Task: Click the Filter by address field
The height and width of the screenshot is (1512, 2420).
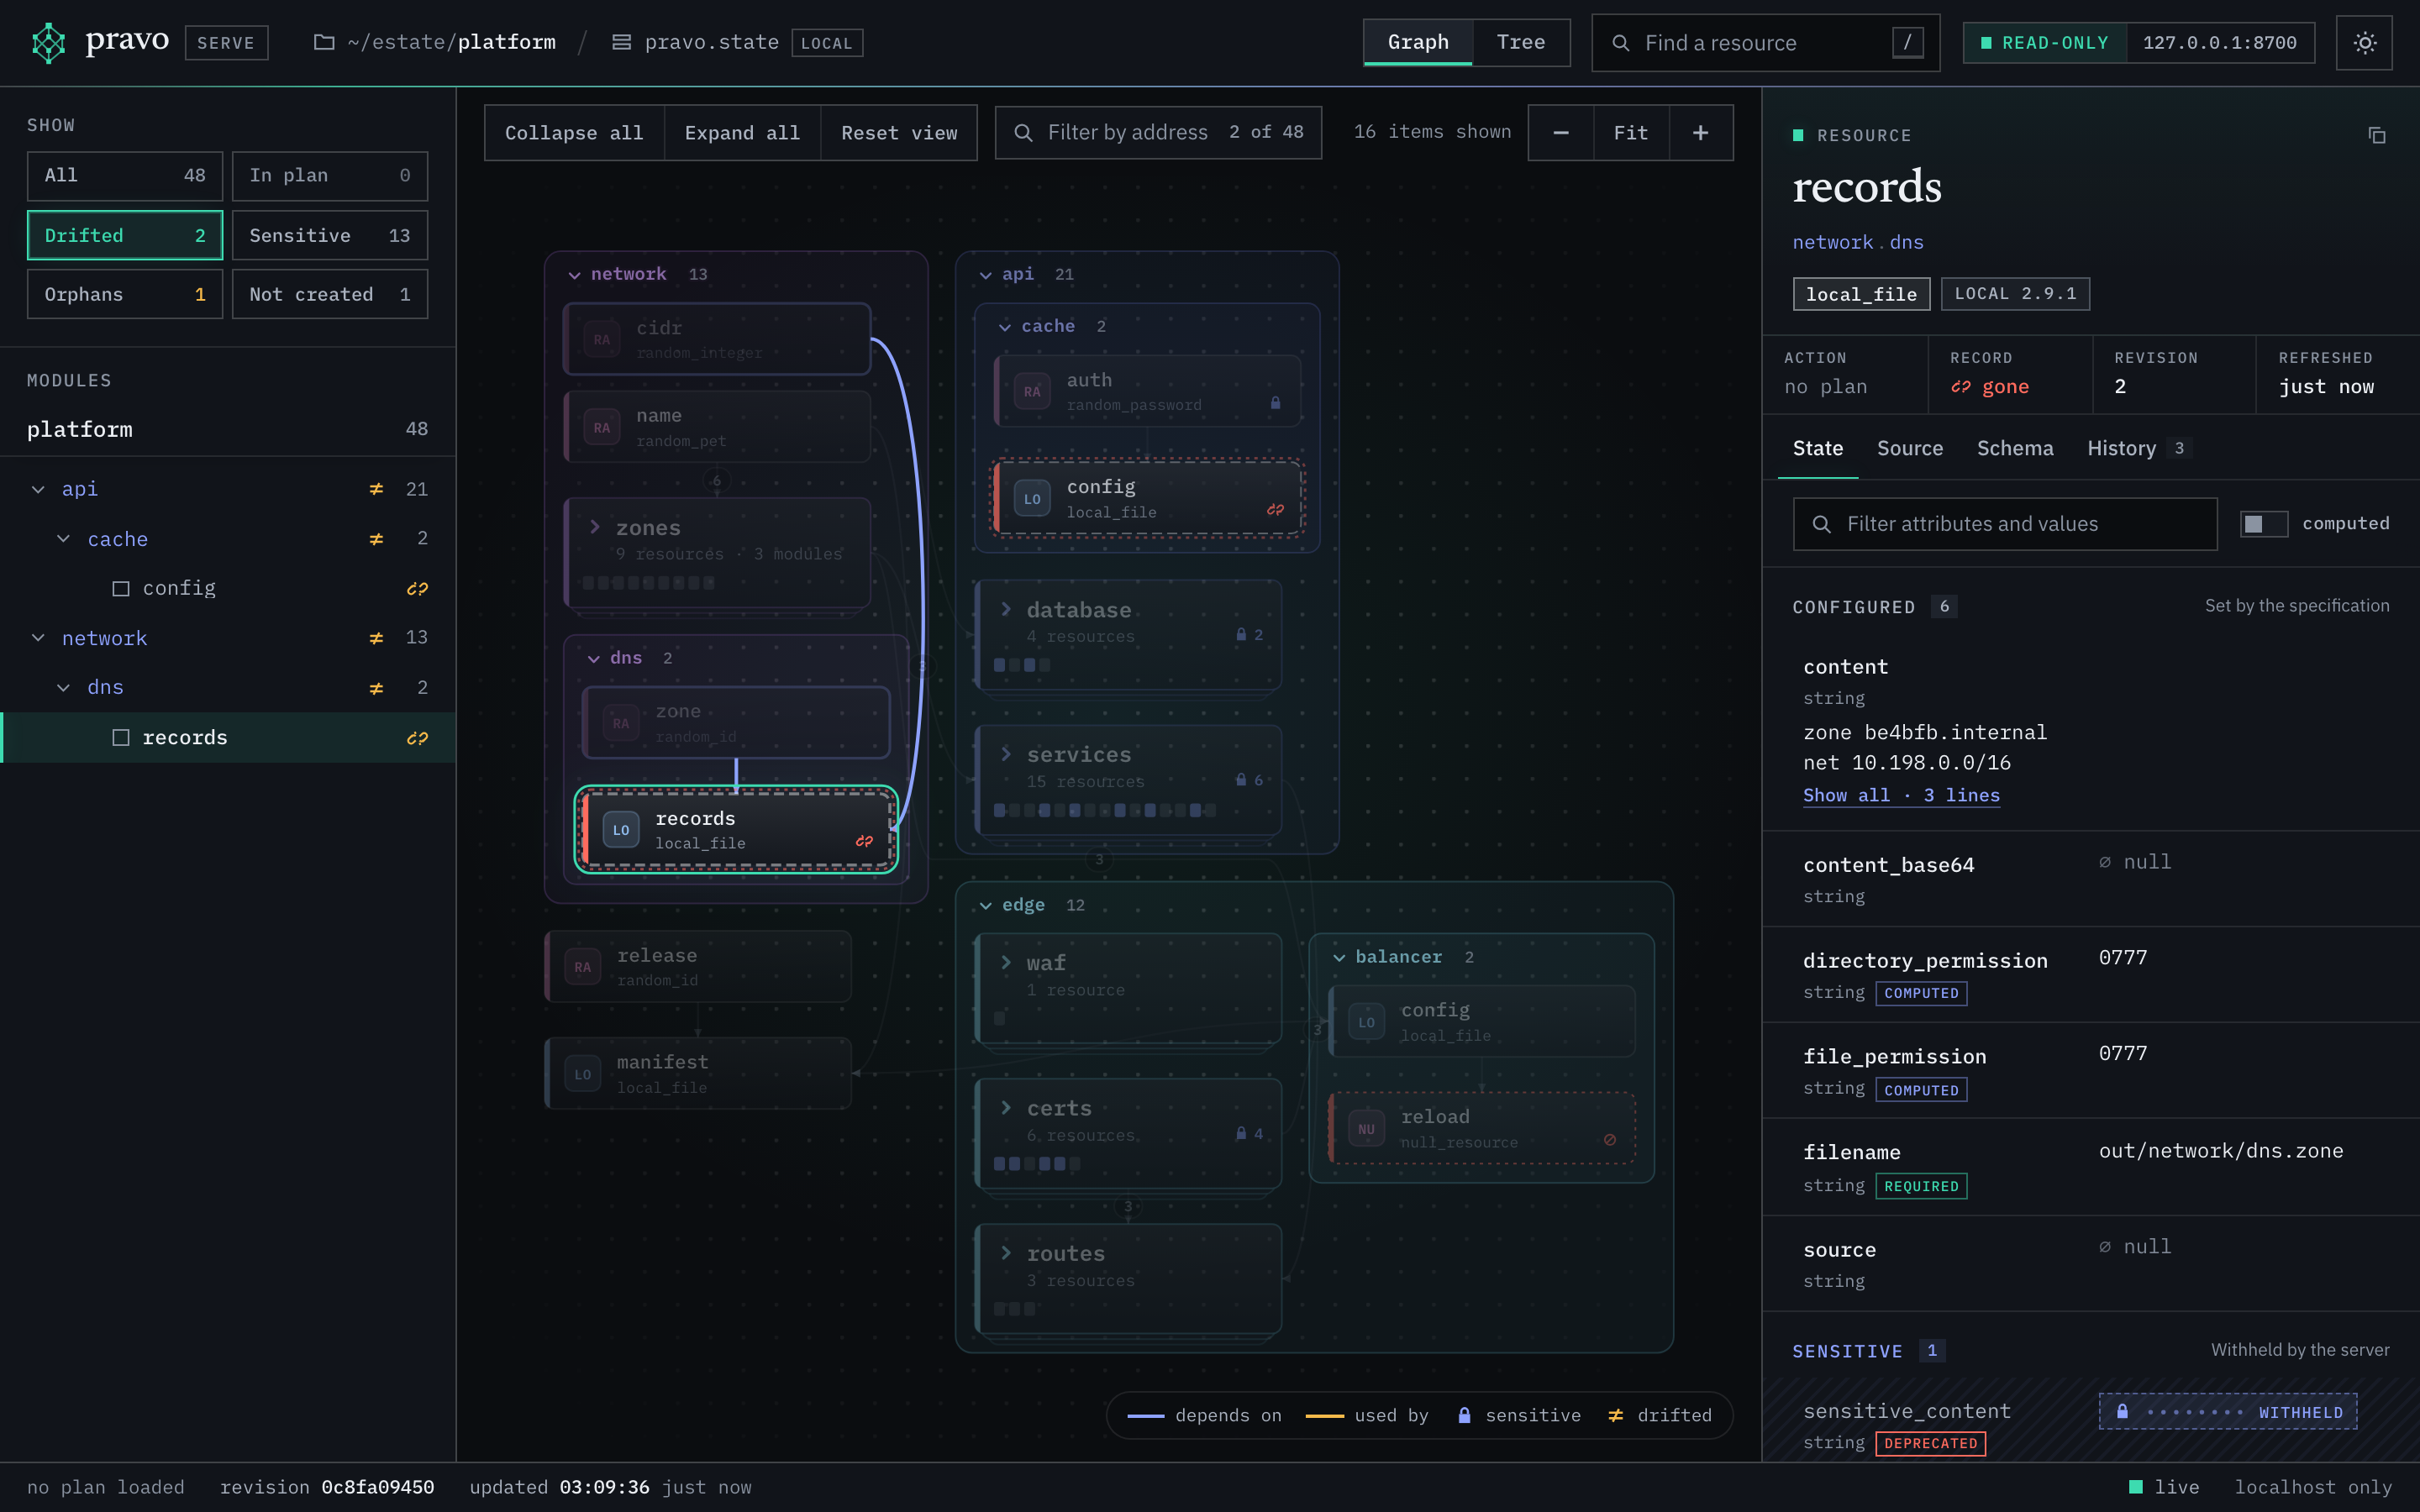Action: tap(1158, 133)
